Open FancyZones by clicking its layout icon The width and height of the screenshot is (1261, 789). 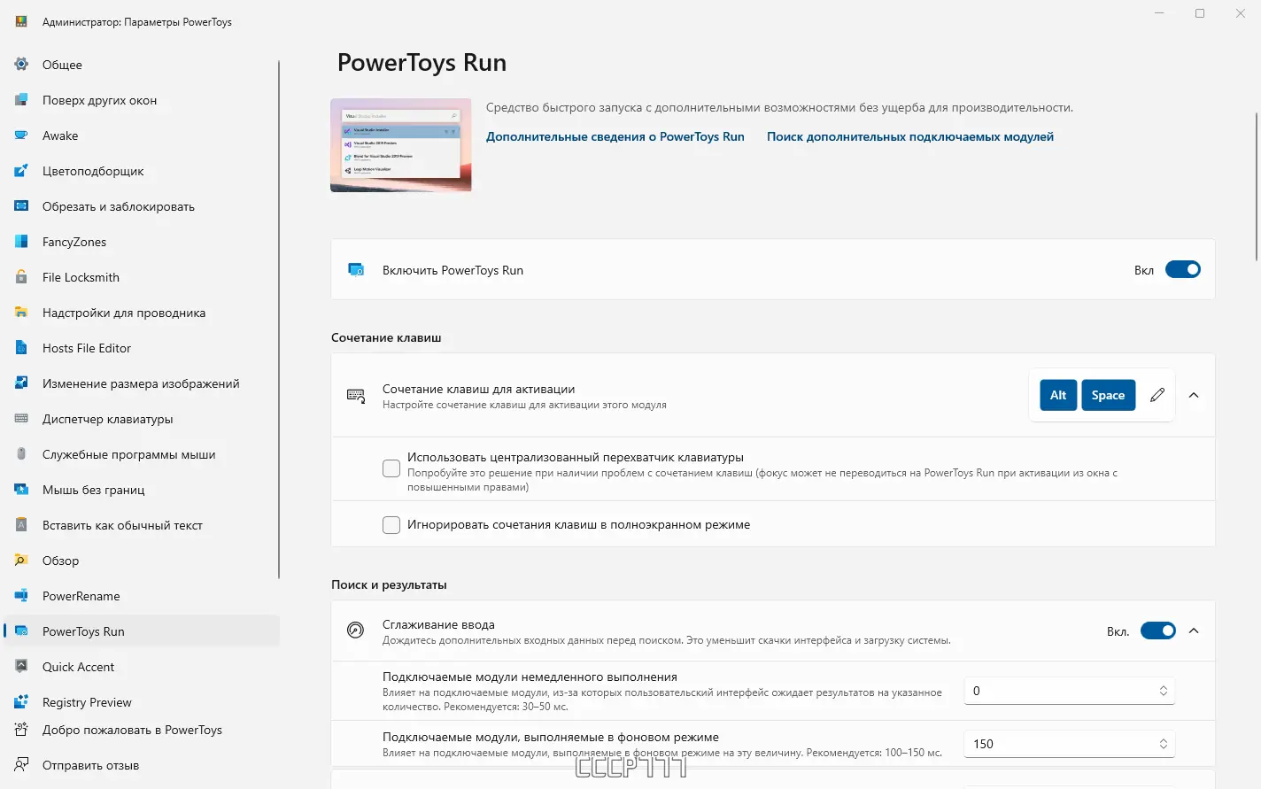click(x=21, y=242)
